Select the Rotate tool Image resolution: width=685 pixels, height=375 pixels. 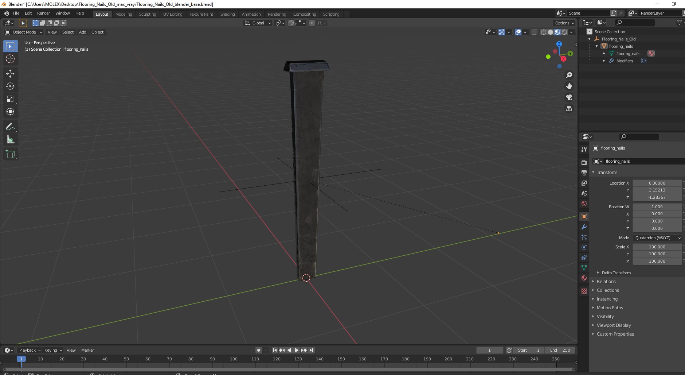point(10,86)
